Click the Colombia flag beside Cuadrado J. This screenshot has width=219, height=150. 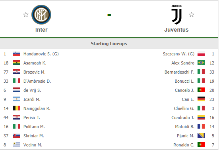click(201, 118)
